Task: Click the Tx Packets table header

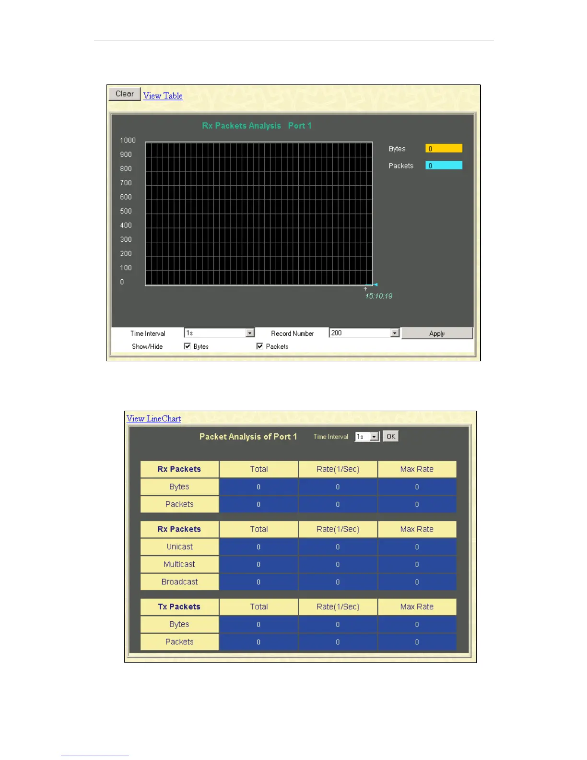Action: pos(179,606)
